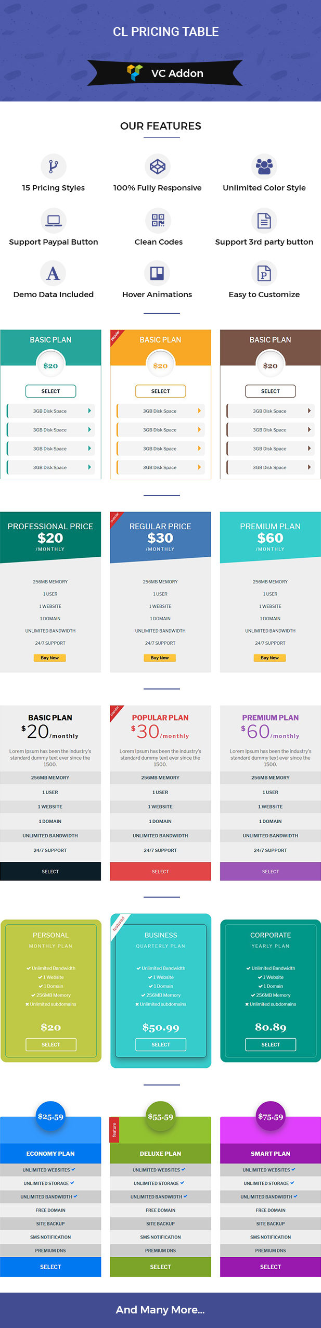The height and width of the screenshot is (1328, 321).
Task: Click the purple $75.59 price circle
Action: [x=271, y=1117]
